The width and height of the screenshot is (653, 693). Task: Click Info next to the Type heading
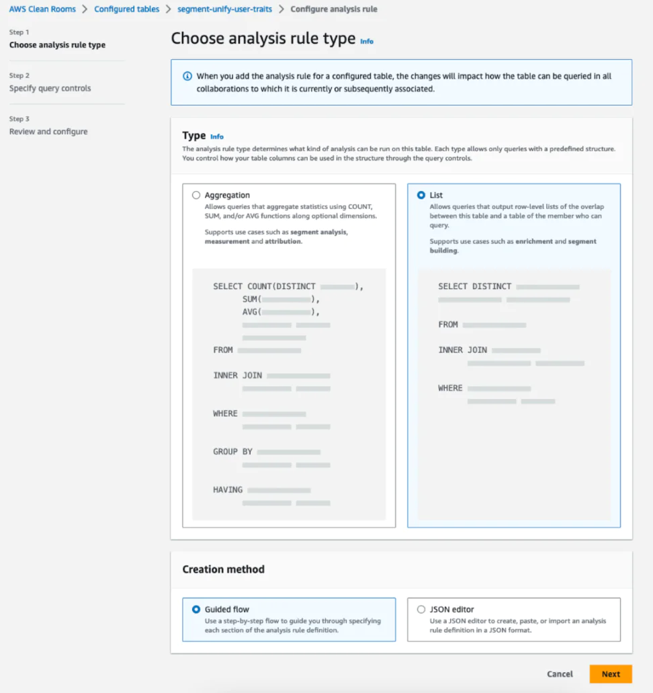click(x=217, y=136)
